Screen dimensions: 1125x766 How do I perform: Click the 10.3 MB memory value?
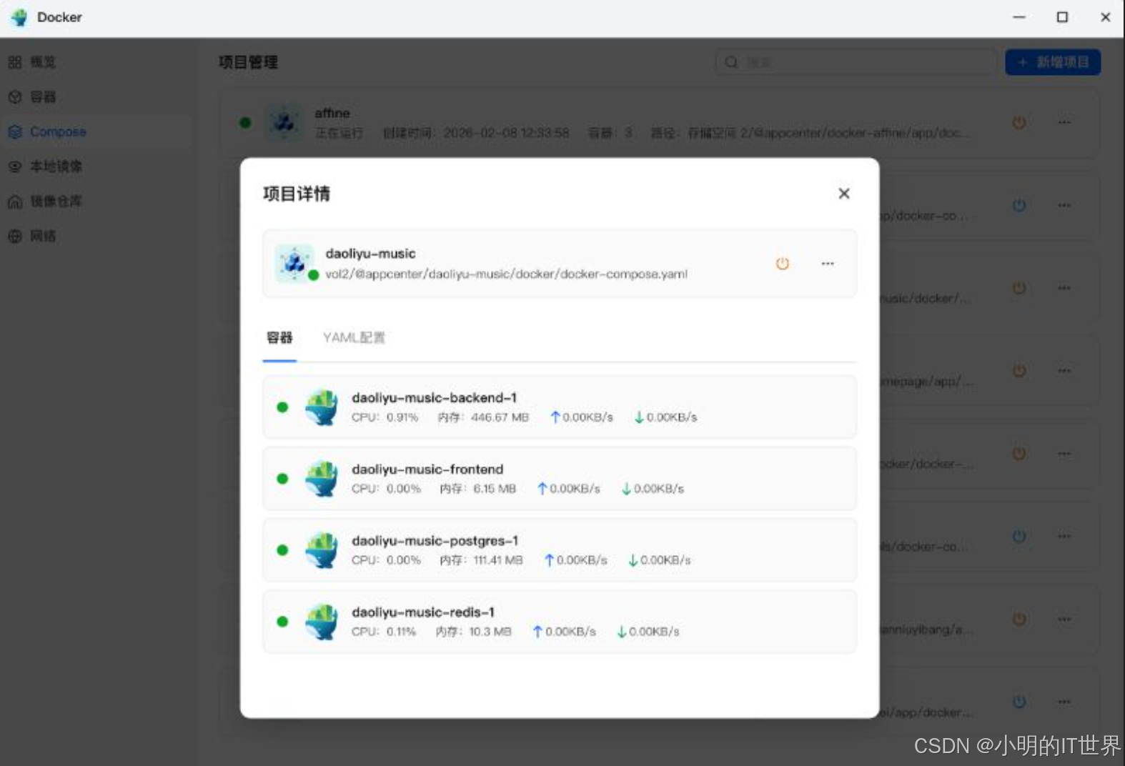(490, 632)
